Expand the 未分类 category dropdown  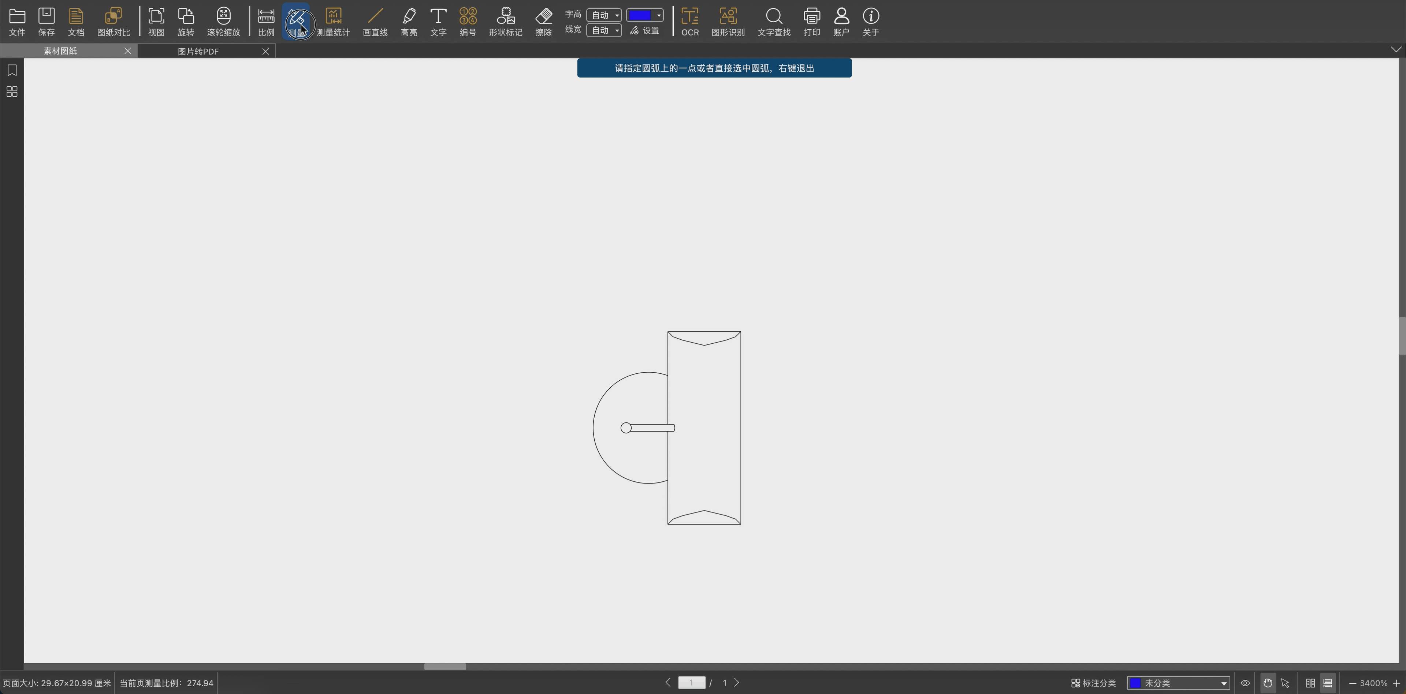1178,683
